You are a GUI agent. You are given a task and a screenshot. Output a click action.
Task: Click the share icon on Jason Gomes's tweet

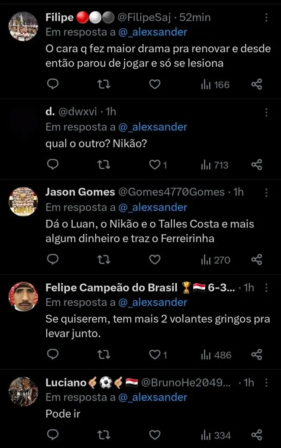(257, 259)
